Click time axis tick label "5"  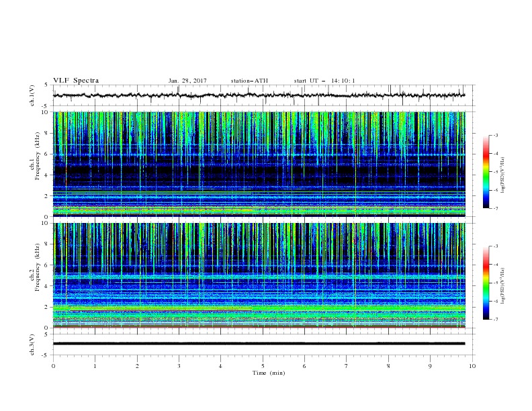[263, 366]
